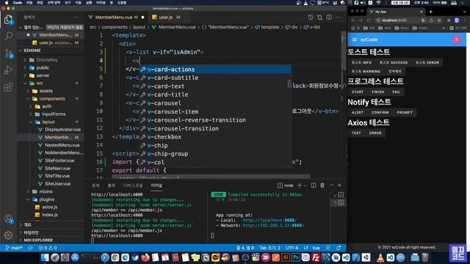Viewport: 470px width, 264px height.
Task: Click the main branch in status bar
Action: [14, 248]
